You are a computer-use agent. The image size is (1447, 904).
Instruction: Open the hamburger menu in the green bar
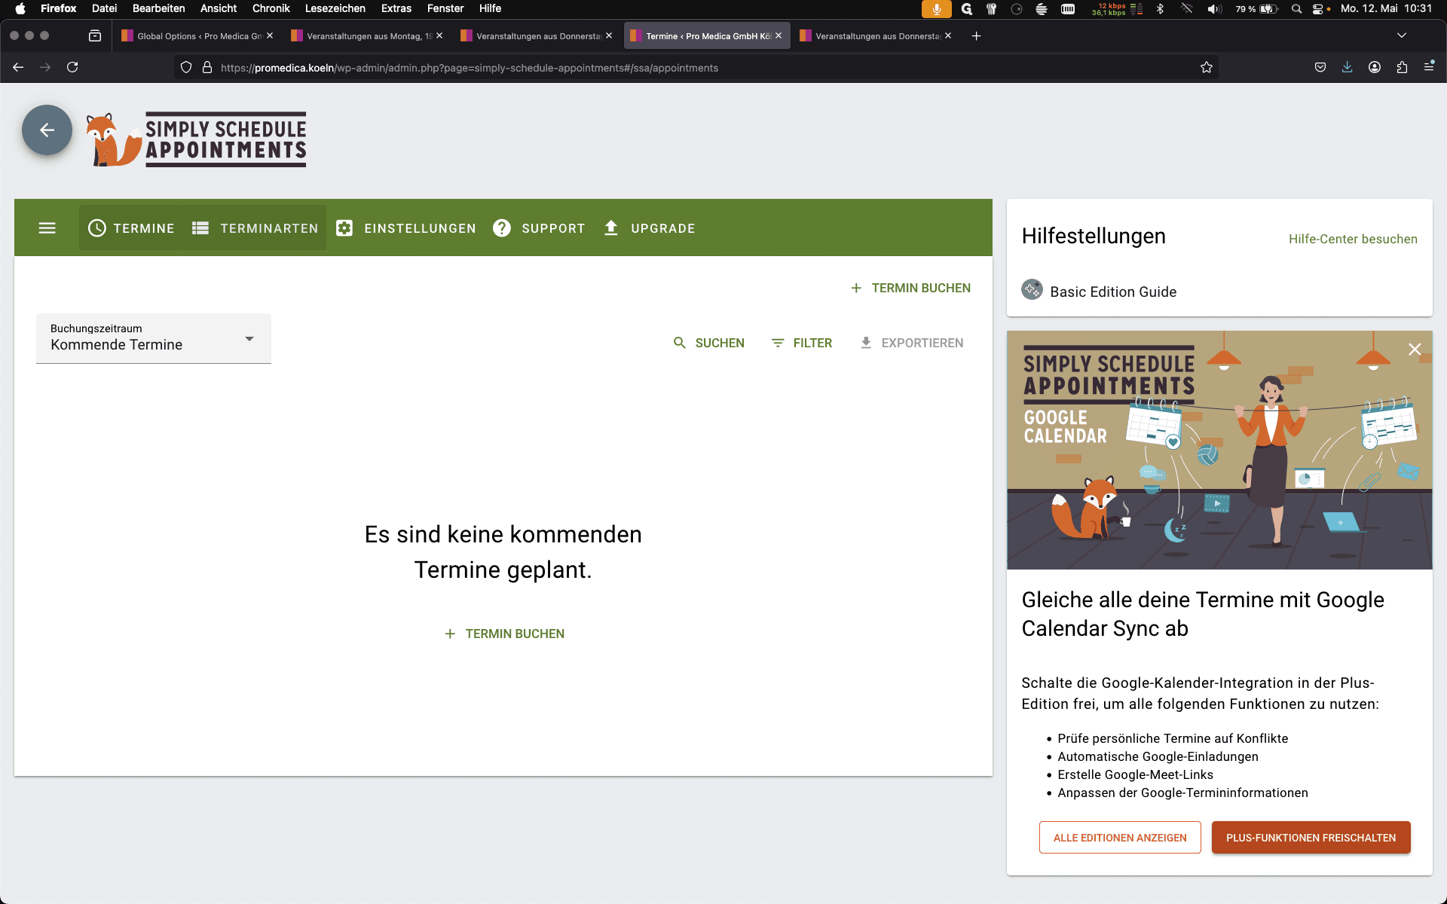47,228
